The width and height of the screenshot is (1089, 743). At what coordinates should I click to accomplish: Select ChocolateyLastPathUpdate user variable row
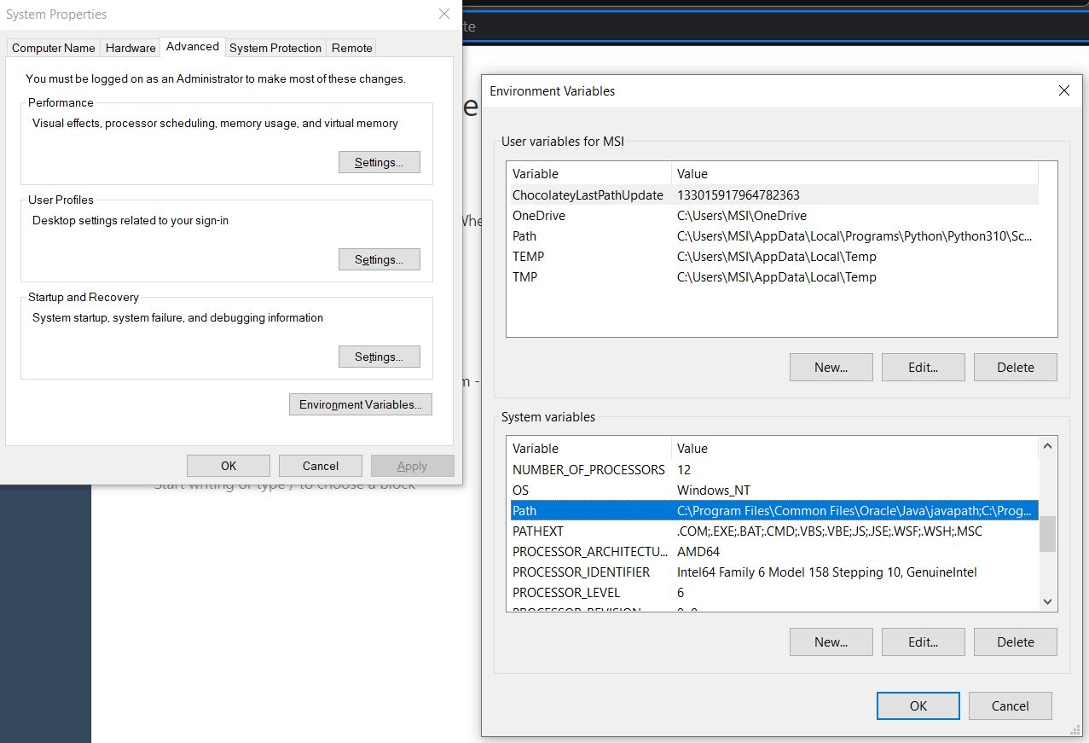click(x=773, y=195)
